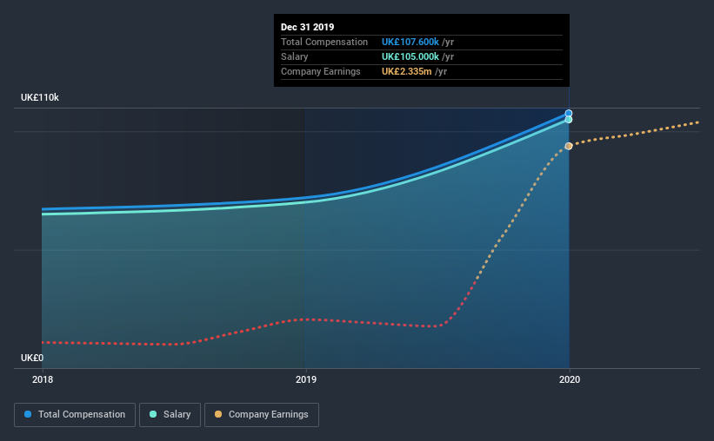Image resolution: width=714 pixels, height=441 pixels.
Task: Click the Company Earnings tooltip row label
Action: pyautogui.click(x=321, y=71)
